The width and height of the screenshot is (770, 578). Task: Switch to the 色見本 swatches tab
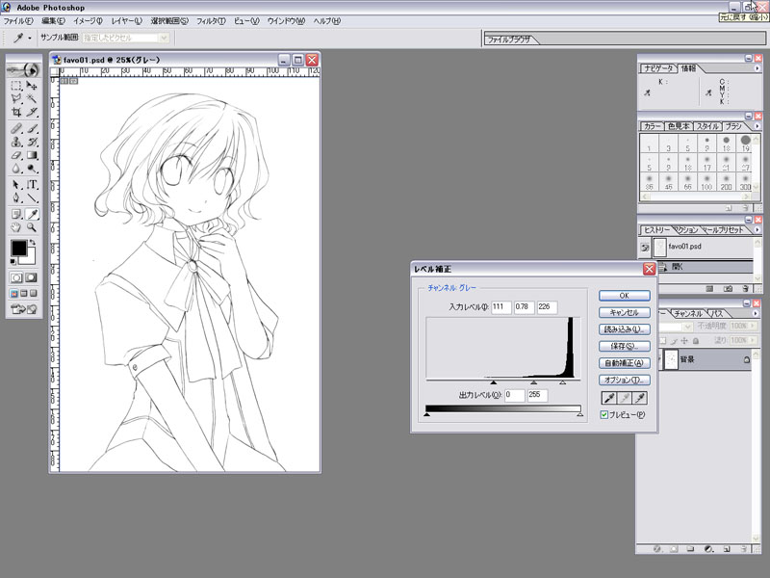(x=680, y=126)
